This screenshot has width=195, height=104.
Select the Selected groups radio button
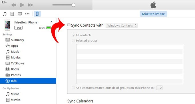click(x=73, y=41)
